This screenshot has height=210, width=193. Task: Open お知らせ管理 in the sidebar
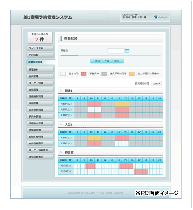[x=40, y=137]
